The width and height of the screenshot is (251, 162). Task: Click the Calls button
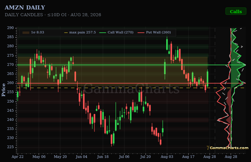[x=236, y=11]
